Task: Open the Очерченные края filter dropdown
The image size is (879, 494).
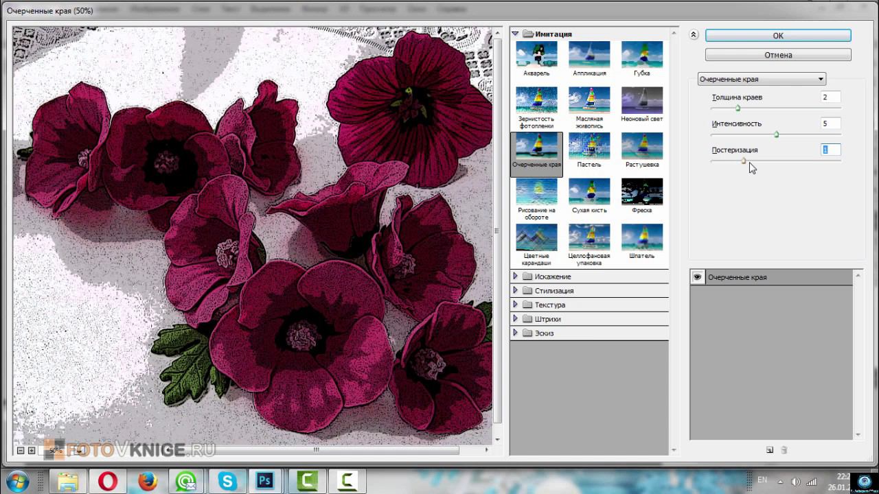Action: 762,80
